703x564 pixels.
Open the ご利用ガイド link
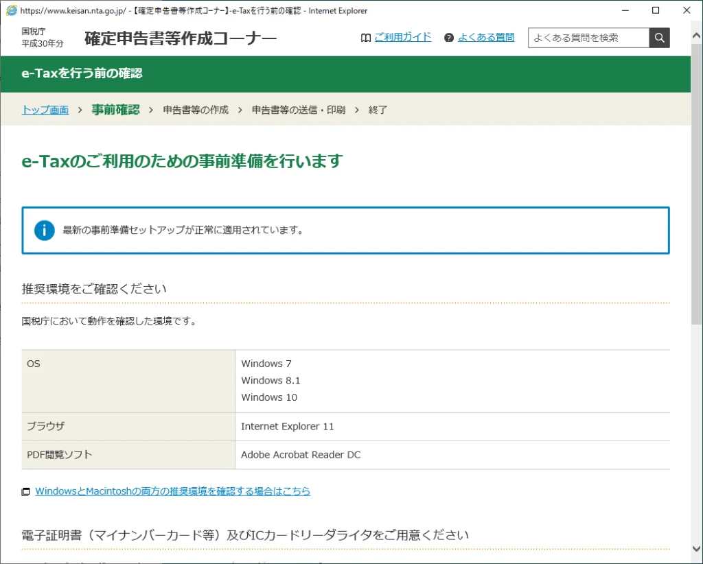(403, 38)
